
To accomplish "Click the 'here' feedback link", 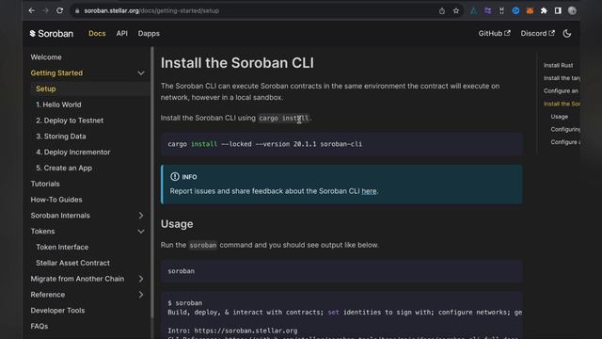I will point(369,191).
